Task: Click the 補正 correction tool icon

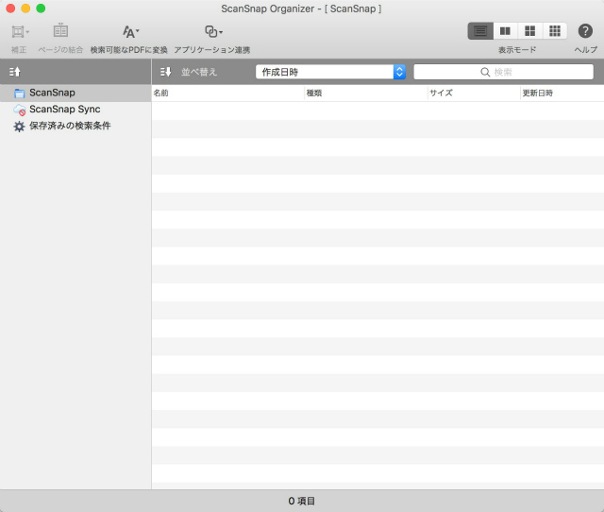Action: pos(20,31)
